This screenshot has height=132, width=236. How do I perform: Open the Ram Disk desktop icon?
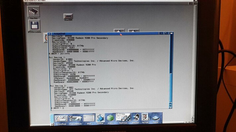33,12
